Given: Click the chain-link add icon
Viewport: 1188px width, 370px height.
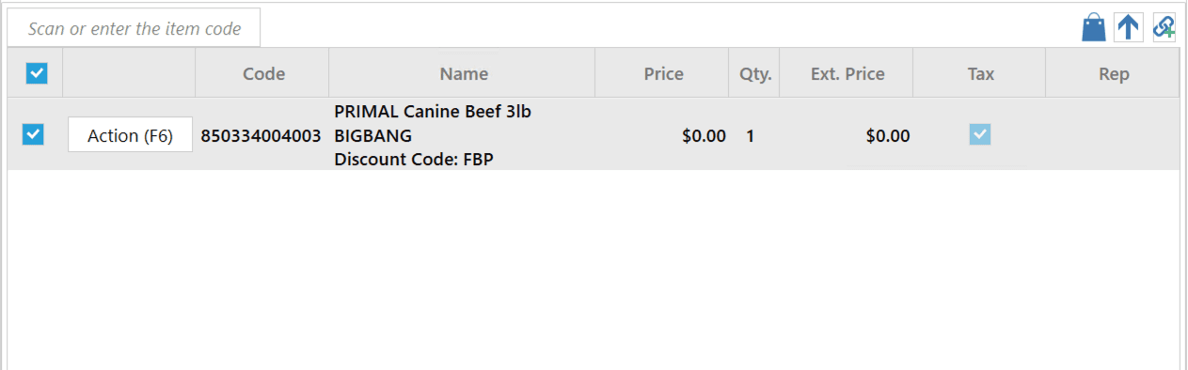Looking at the screenshot, I should pyautogui.click(x=1164, y=27).
